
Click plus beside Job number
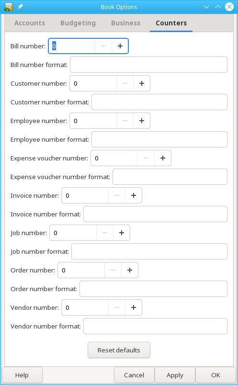coord(122,233)
